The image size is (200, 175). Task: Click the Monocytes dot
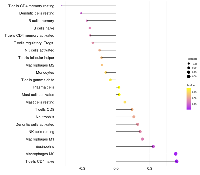(x=105, y=72)
